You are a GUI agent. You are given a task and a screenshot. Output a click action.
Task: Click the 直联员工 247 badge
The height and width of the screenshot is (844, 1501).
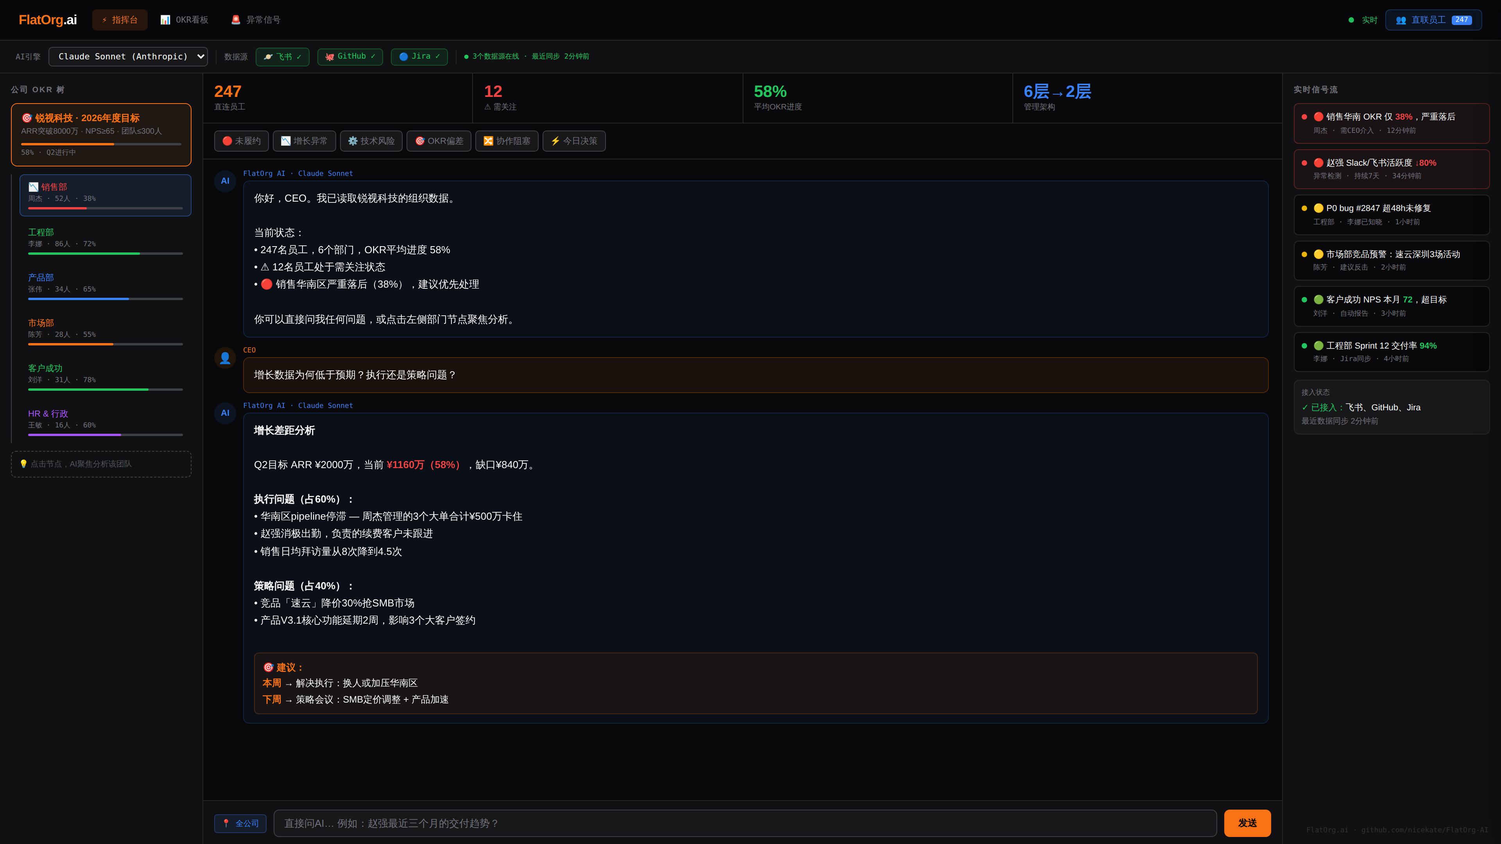[x=1433, y=19]
